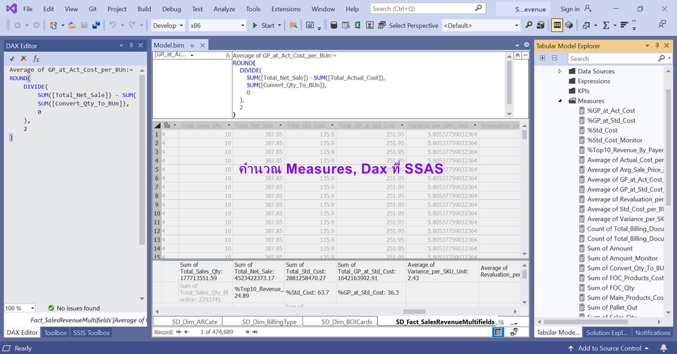
Task: Click the notifications bell in status bar
Action: coord(664,348)
